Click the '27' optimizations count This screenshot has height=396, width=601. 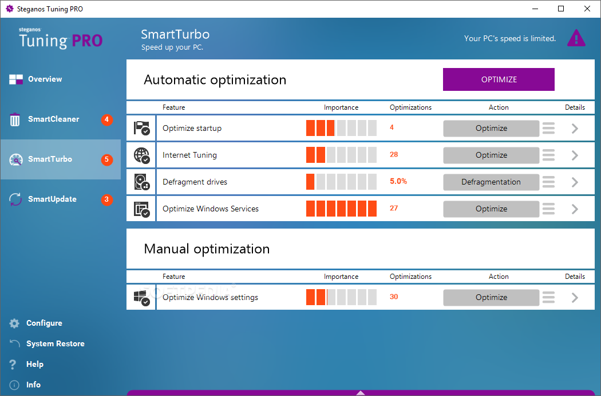(394, 208)
